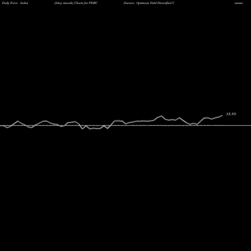Click the truncated text at top-right corner
Image resolution: width=251 pixels, height=251 pixels.
[x=238, y=3]
